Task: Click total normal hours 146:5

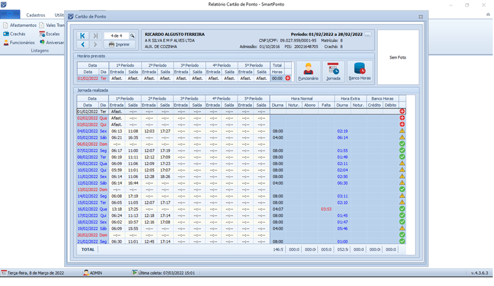Action: pos(278,249)
